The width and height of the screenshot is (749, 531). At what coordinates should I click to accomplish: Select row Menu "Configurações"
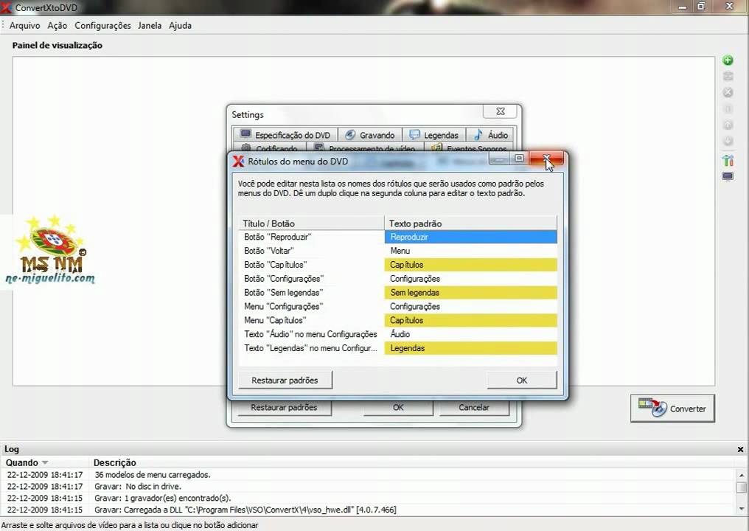click(x=311, y=306)
